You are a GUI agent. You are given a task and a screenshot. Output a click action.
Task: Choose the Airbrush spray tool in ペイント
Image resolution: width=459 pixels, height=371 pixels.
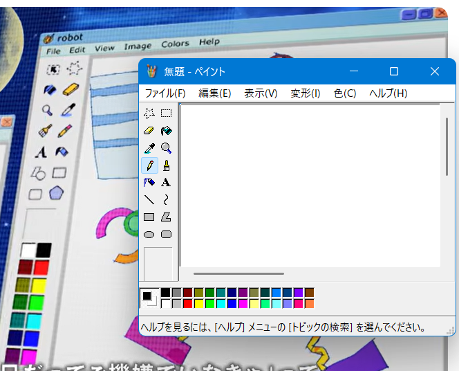149,182
